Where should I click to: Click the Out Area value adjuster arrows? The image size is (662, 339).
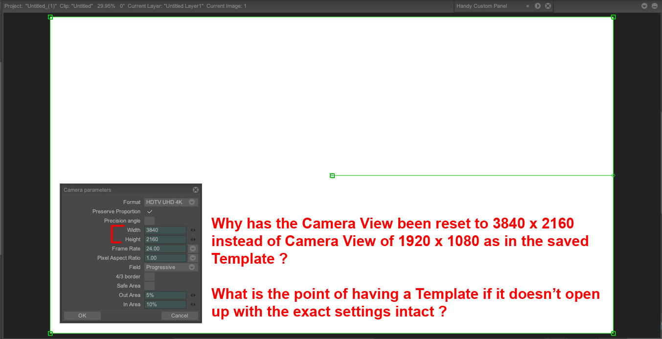[x=193, y=295]
